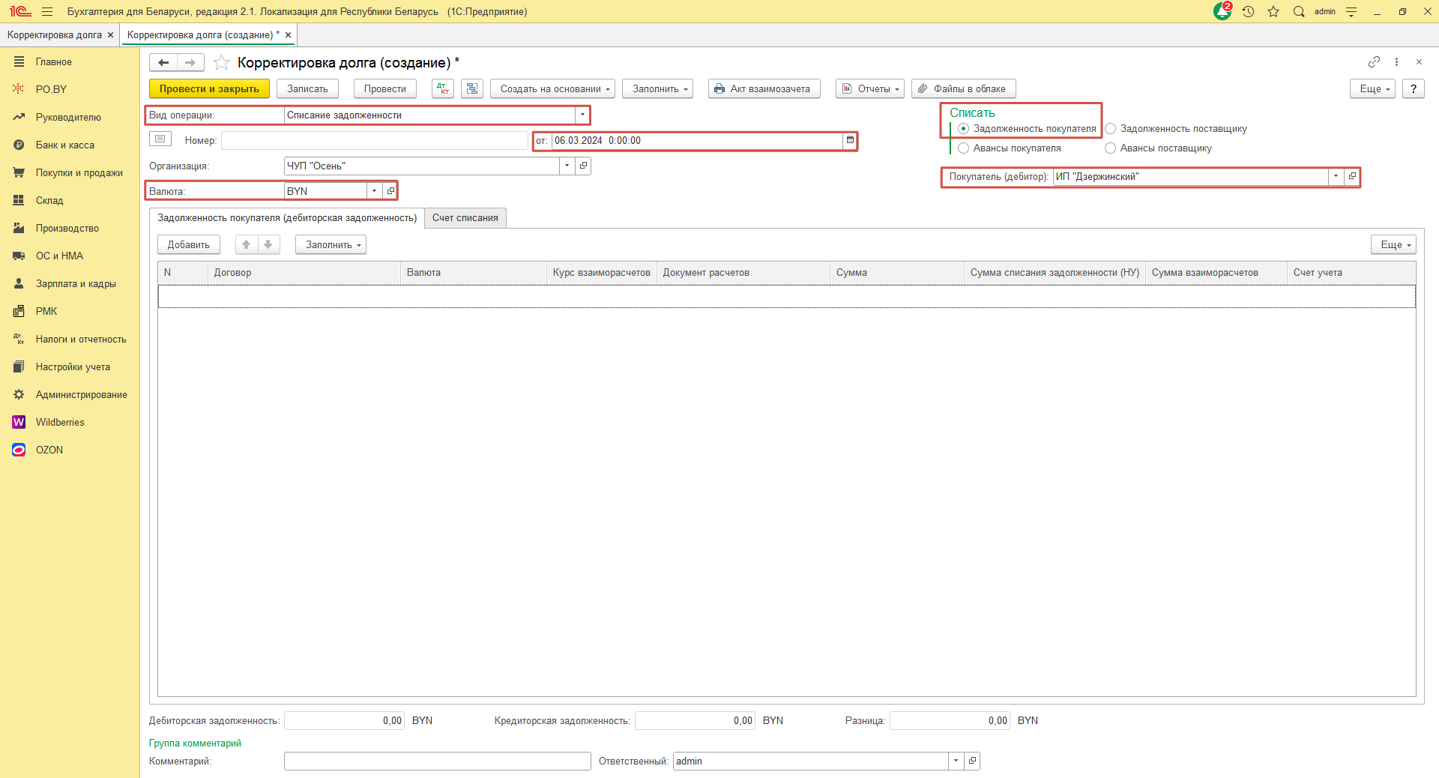Open Администрирование sidebar section

81,394
